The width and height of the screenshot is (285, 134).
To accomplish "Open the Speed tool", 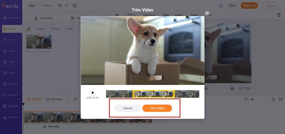I will (x=194, y=15).
